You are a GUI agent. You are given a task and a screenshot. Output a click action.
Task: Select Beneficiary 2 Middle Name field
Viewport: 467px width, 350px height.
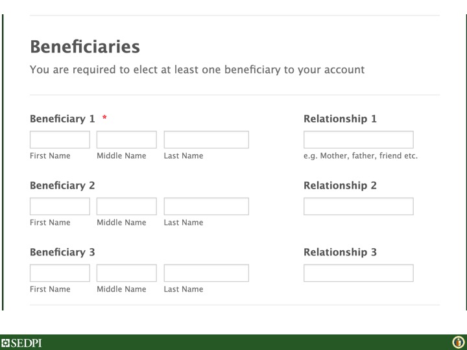coord(126,207)
